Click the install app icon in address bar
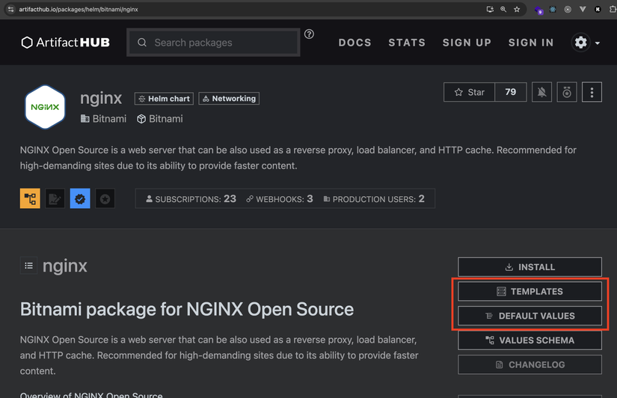 (490, 10)
